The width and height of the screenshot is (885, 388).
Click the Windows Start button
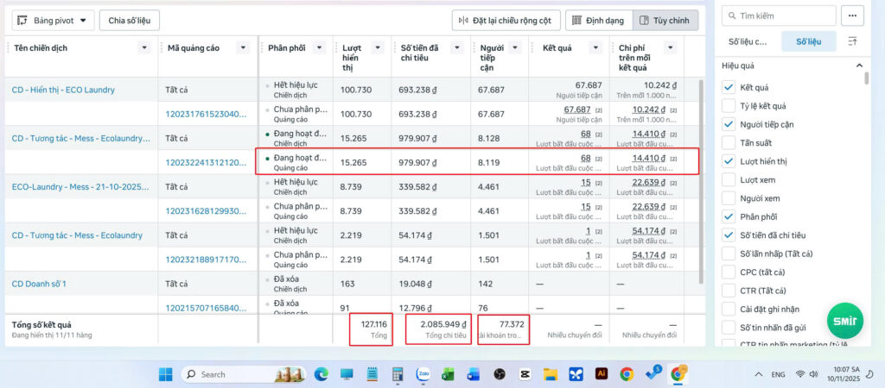pos(166,374)
